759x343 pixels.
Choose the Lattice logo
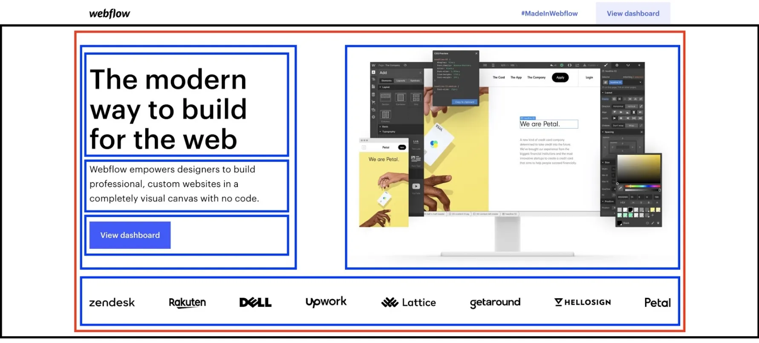pos(408,303)
